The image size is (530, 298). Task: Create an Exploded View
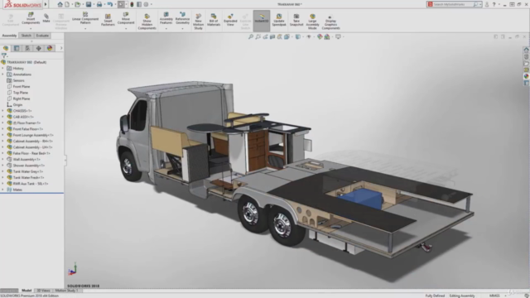pyautogui.click(x=230, y=20)
